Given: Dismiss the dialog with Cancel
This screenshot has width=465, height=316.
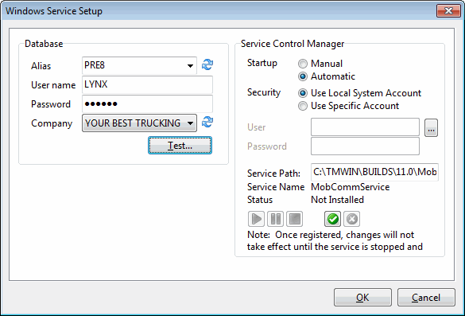Looking at the screenshot, I should 426,297.
